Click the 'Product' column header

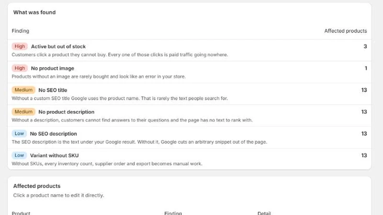pos(21,213)
